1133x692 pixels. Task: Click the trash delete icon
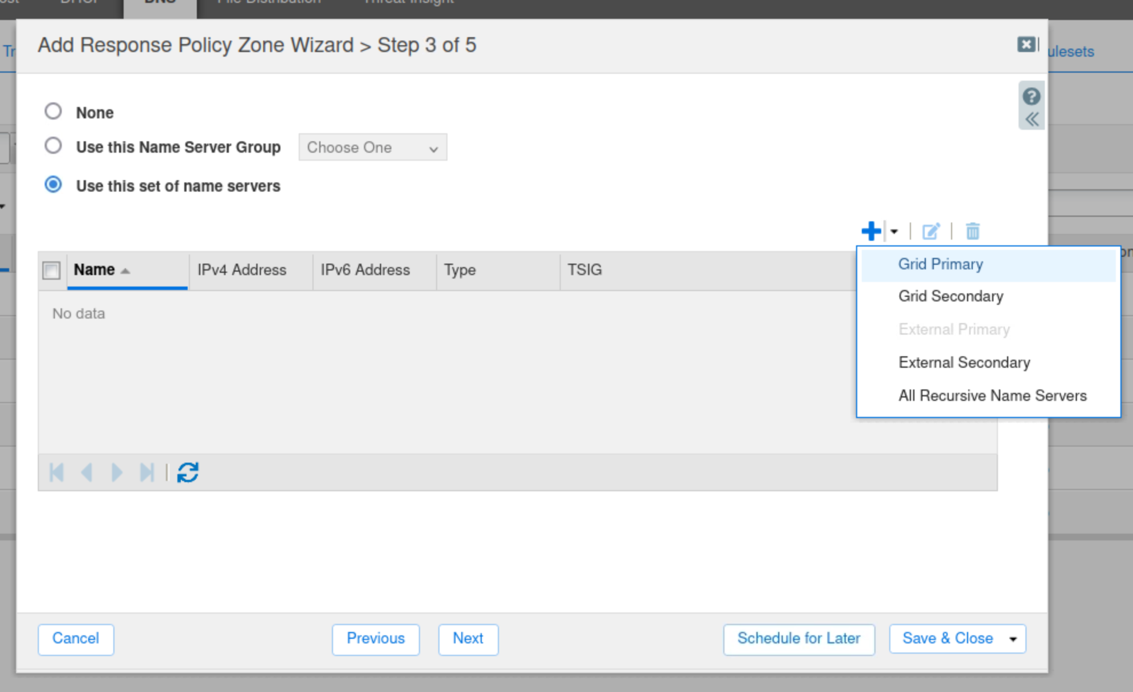[x=973, y=231]
